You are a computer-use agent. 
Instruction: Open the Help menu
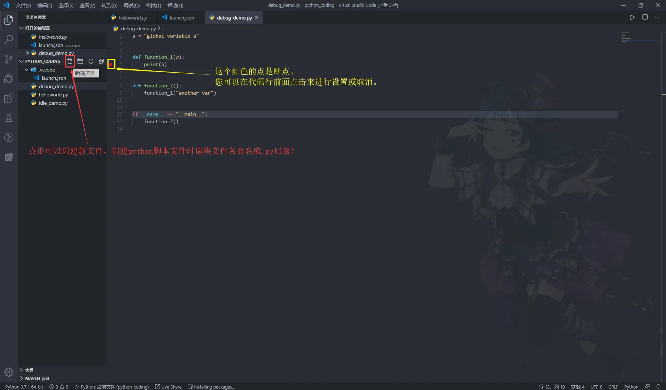[x=175, y=5]
